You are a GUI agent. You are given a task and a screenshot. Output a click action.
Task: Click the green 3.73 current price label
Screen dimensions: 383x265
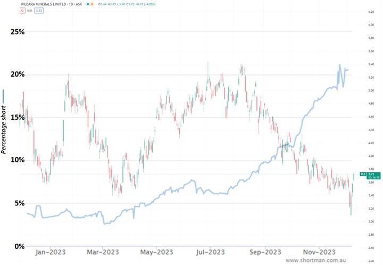[371, 175]
